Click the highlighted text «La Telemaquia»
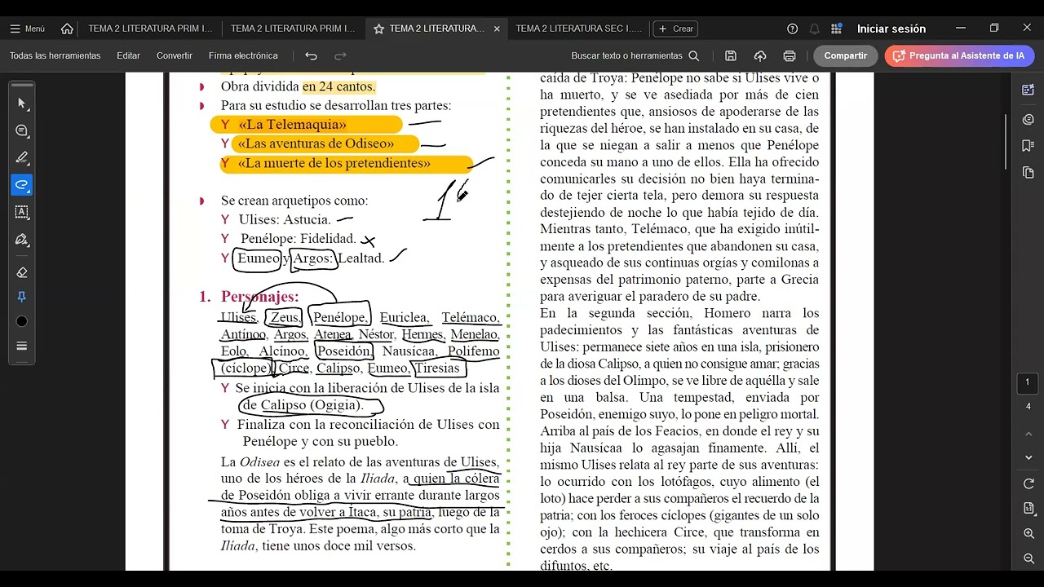Viewport: 1044px width, 587px height. pyautogui.click(x=292, y=125)
